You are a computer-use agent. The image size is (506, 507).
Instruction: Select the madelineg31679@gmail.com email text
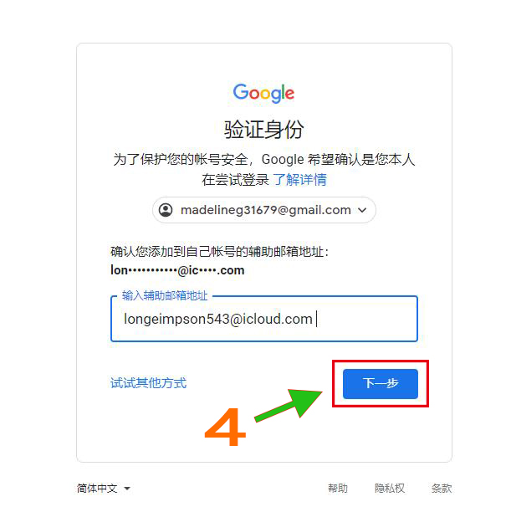coord(265,210)
